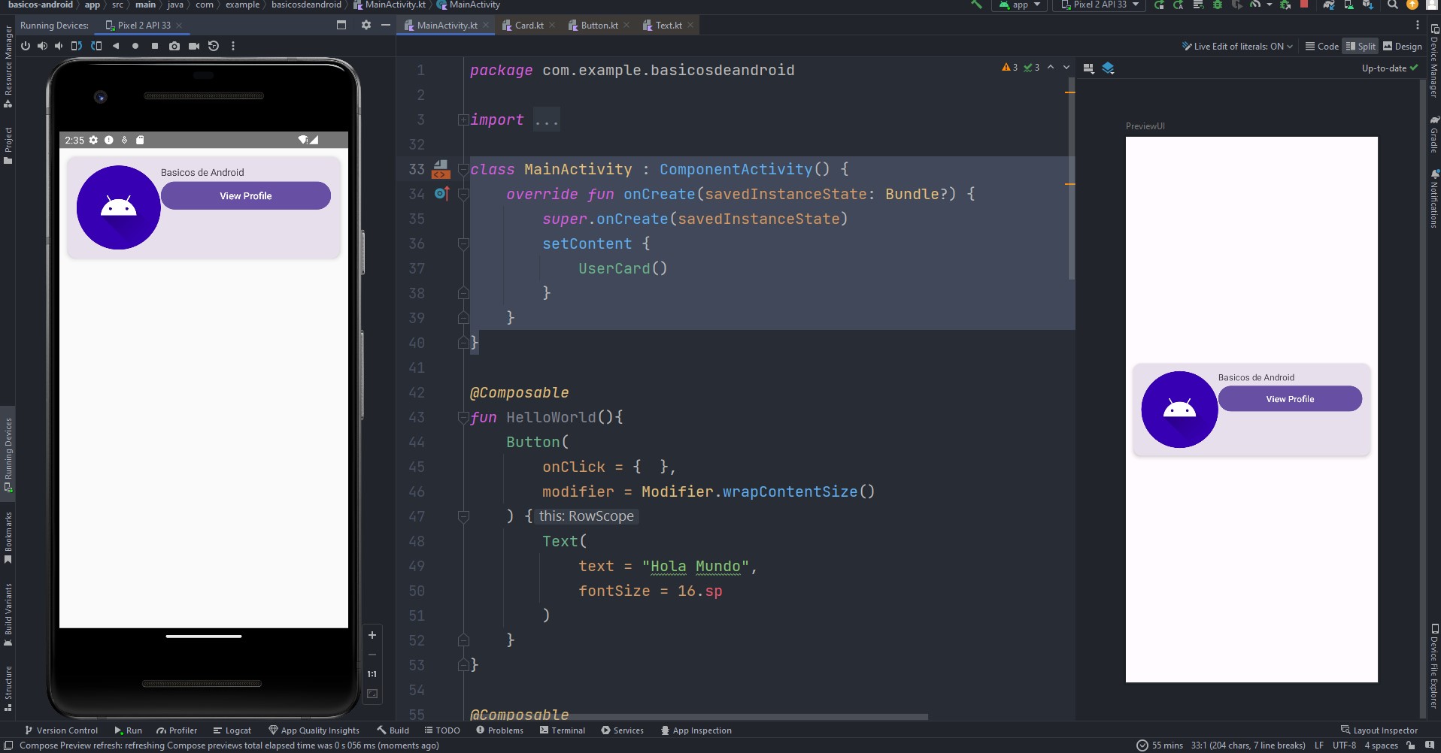The image size is (1441, 753).
Task: Collapse the HelloWorld function fold marker
Action: coord(463,418)
